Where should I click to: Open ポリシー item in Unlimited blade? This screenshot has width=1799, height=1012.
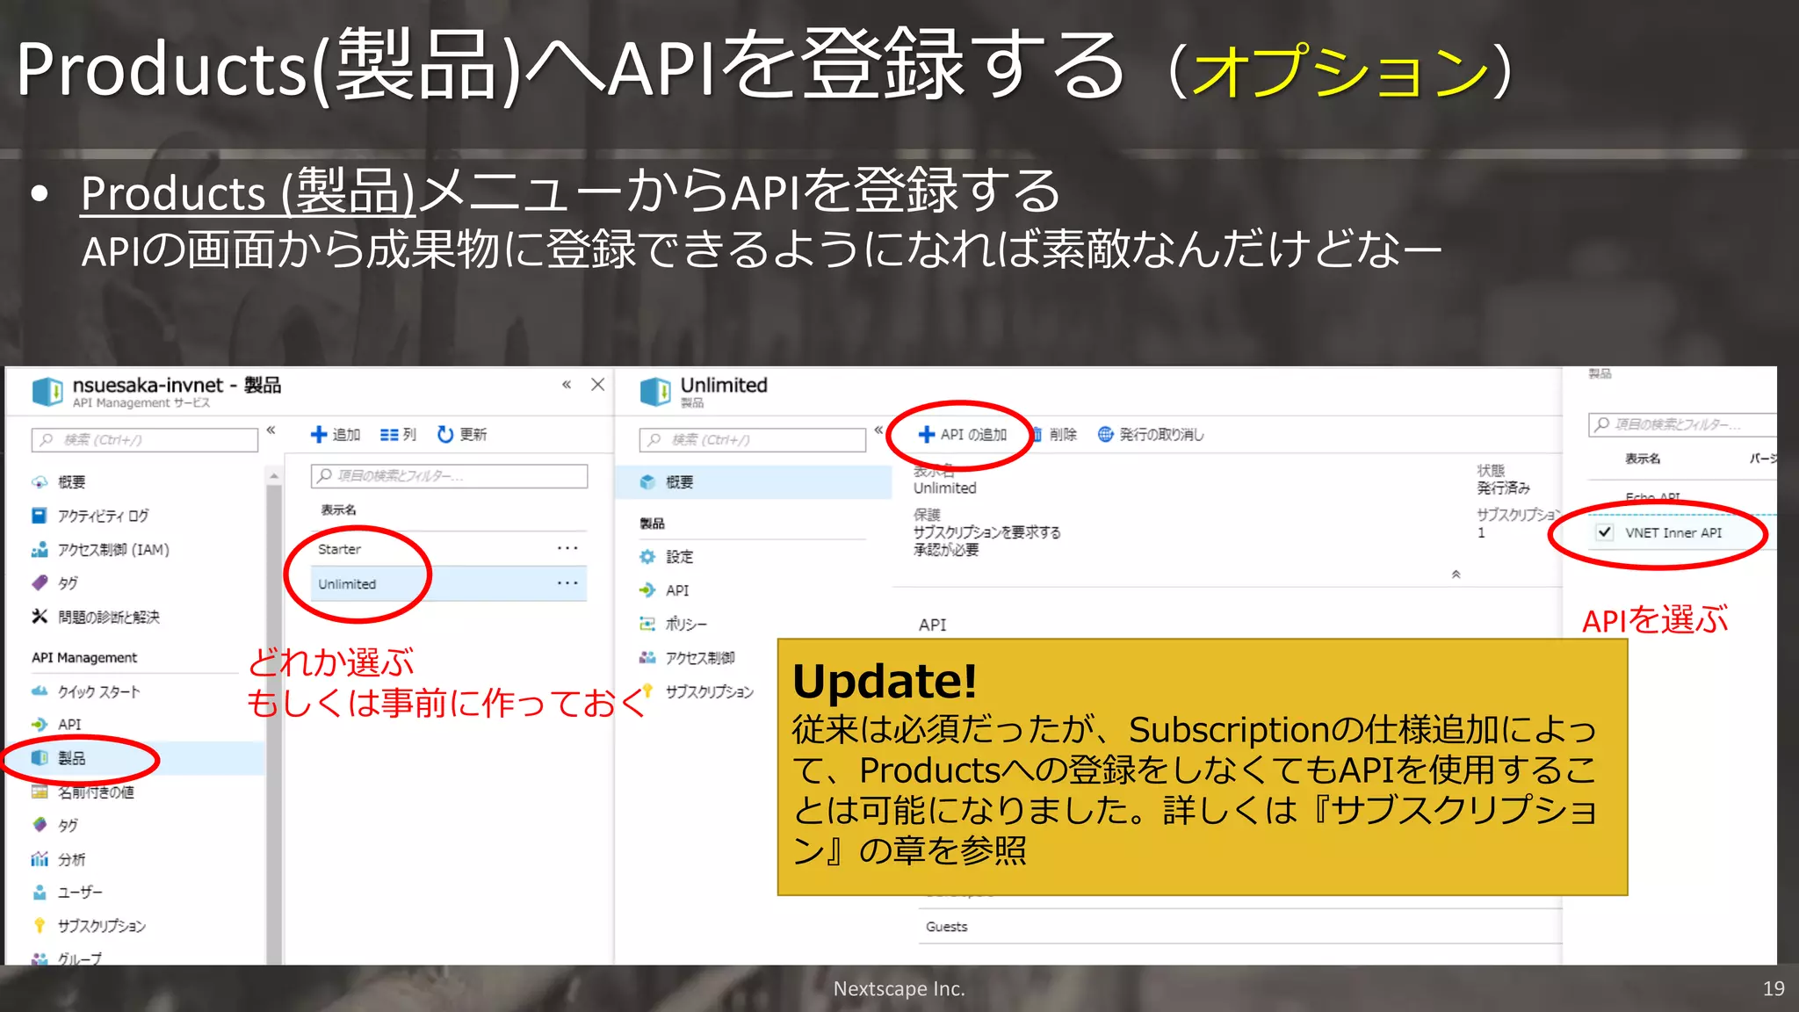tap(674, 624)
